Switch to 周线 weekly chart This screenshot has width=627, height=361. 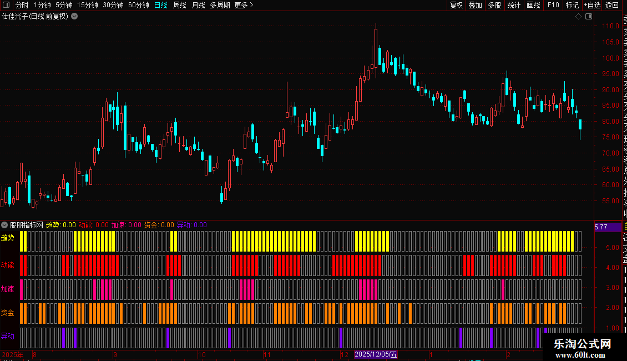(180, 5)
